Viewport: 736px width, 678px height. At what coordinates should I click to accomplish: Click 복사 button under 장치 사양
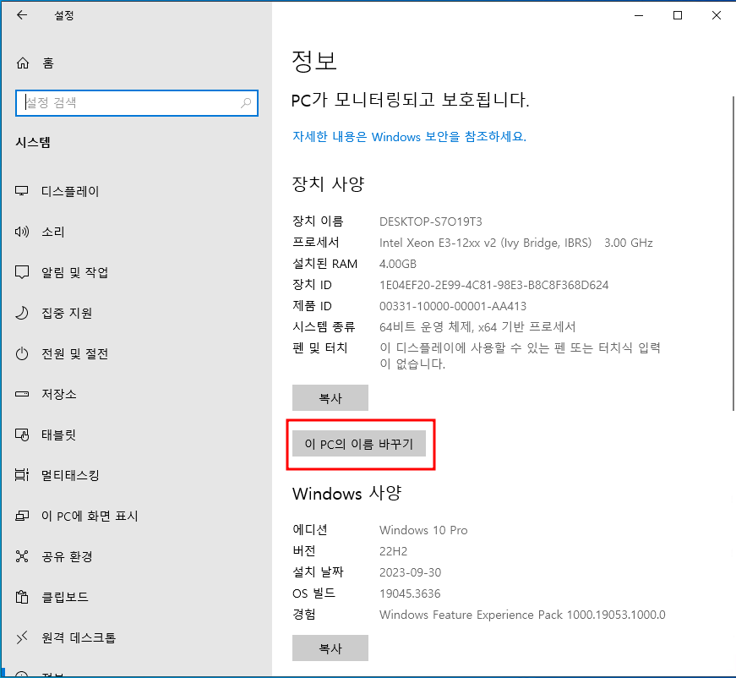(330, 398)
